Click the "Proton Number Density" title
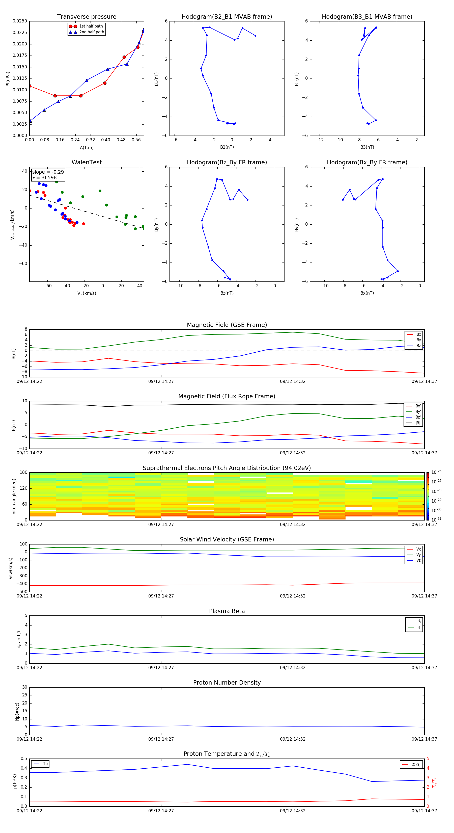 point(227,683)
